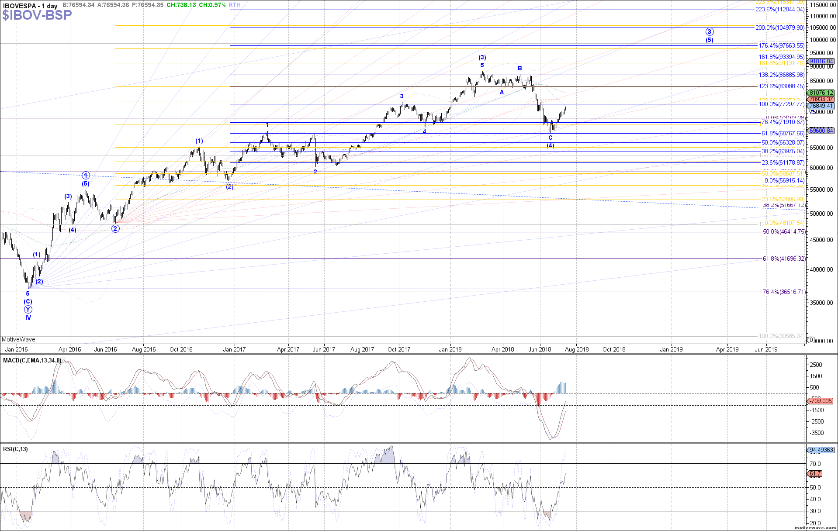The height and width of the screenshot is (531, 838).
Task: Click 'Jun-2019' on the time axis
Action: coord(766,349)
